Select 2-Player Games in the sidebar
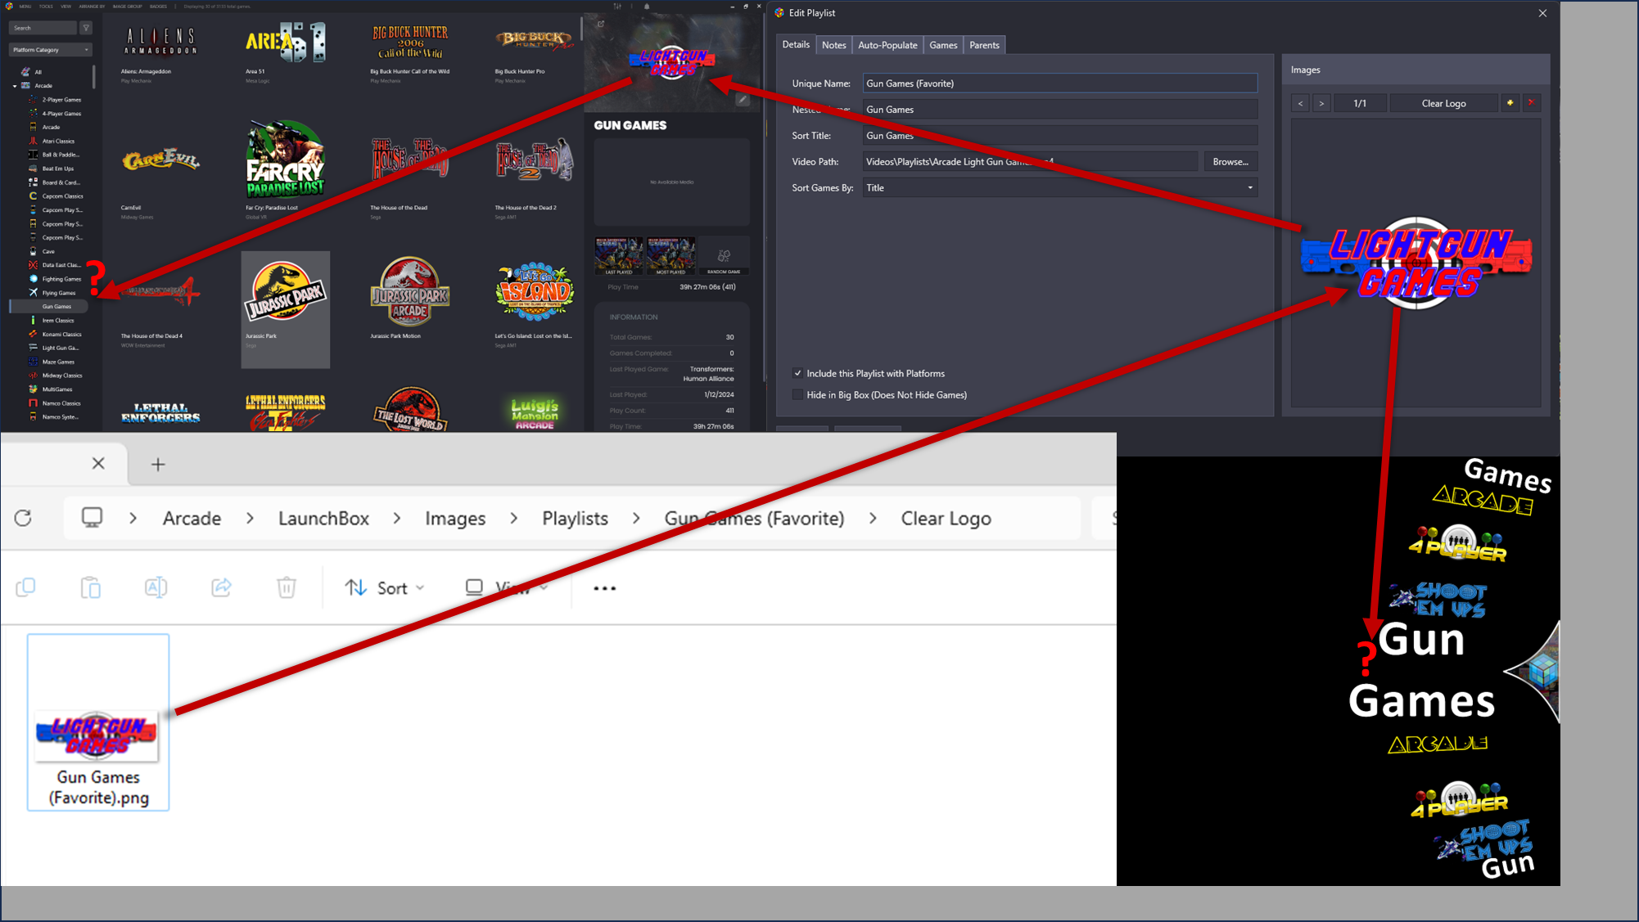The height and width of the screenshot is (922, 1639). (61, 100)
